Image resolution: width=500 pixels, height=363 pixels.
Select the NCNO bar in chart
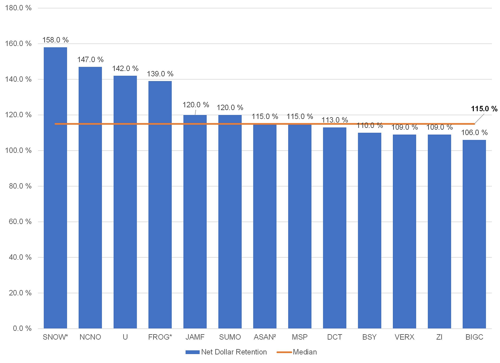point(90,198)
